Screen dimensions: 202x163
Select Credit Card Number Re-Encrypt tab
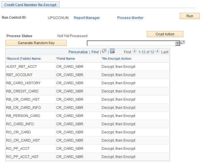point(30,5)
